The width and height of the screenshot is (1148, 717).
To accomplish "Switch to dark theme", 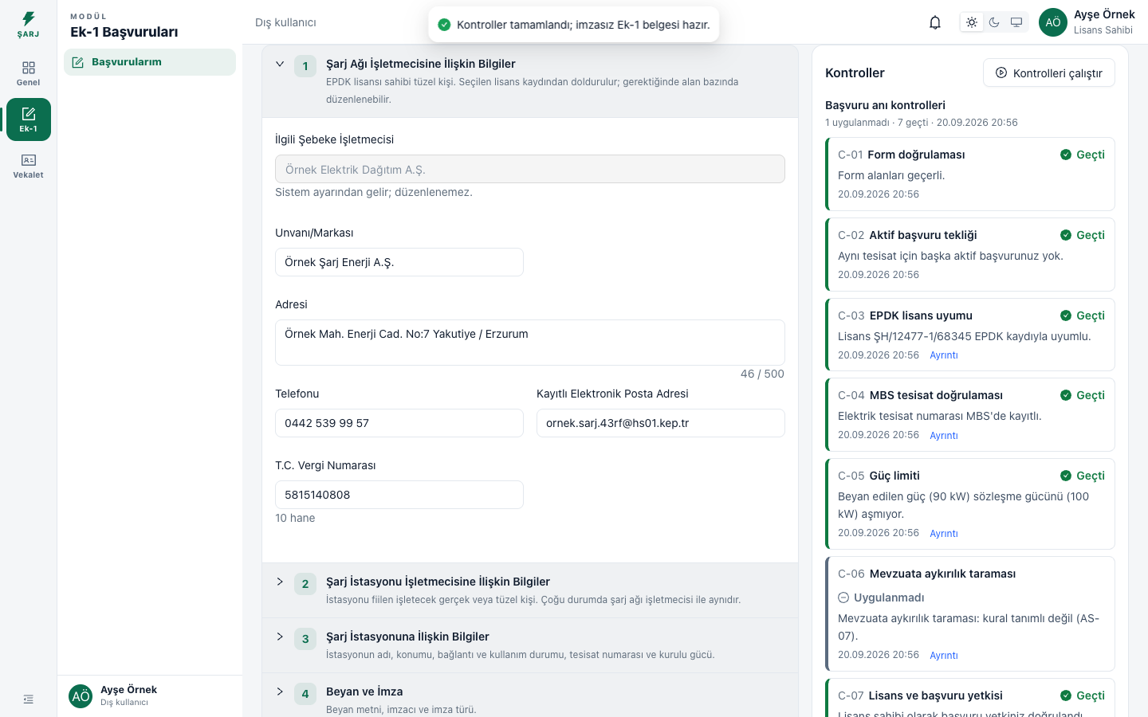I will click(994, 22).
